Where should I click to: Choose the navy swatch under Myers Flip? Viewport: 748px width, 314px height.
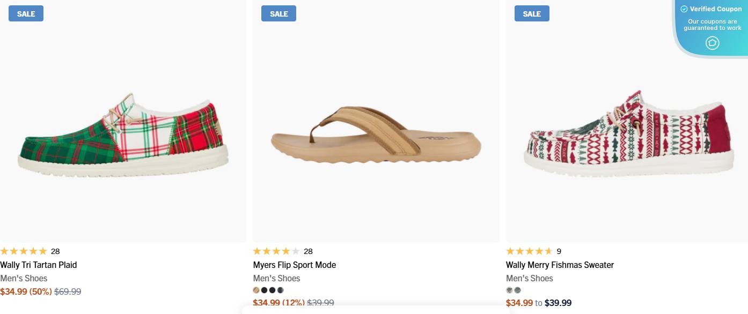click(281, 290)
